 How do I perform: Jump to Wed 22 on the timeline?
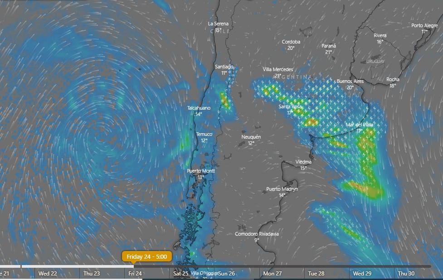pyautogui.click(x=48, y=274)
